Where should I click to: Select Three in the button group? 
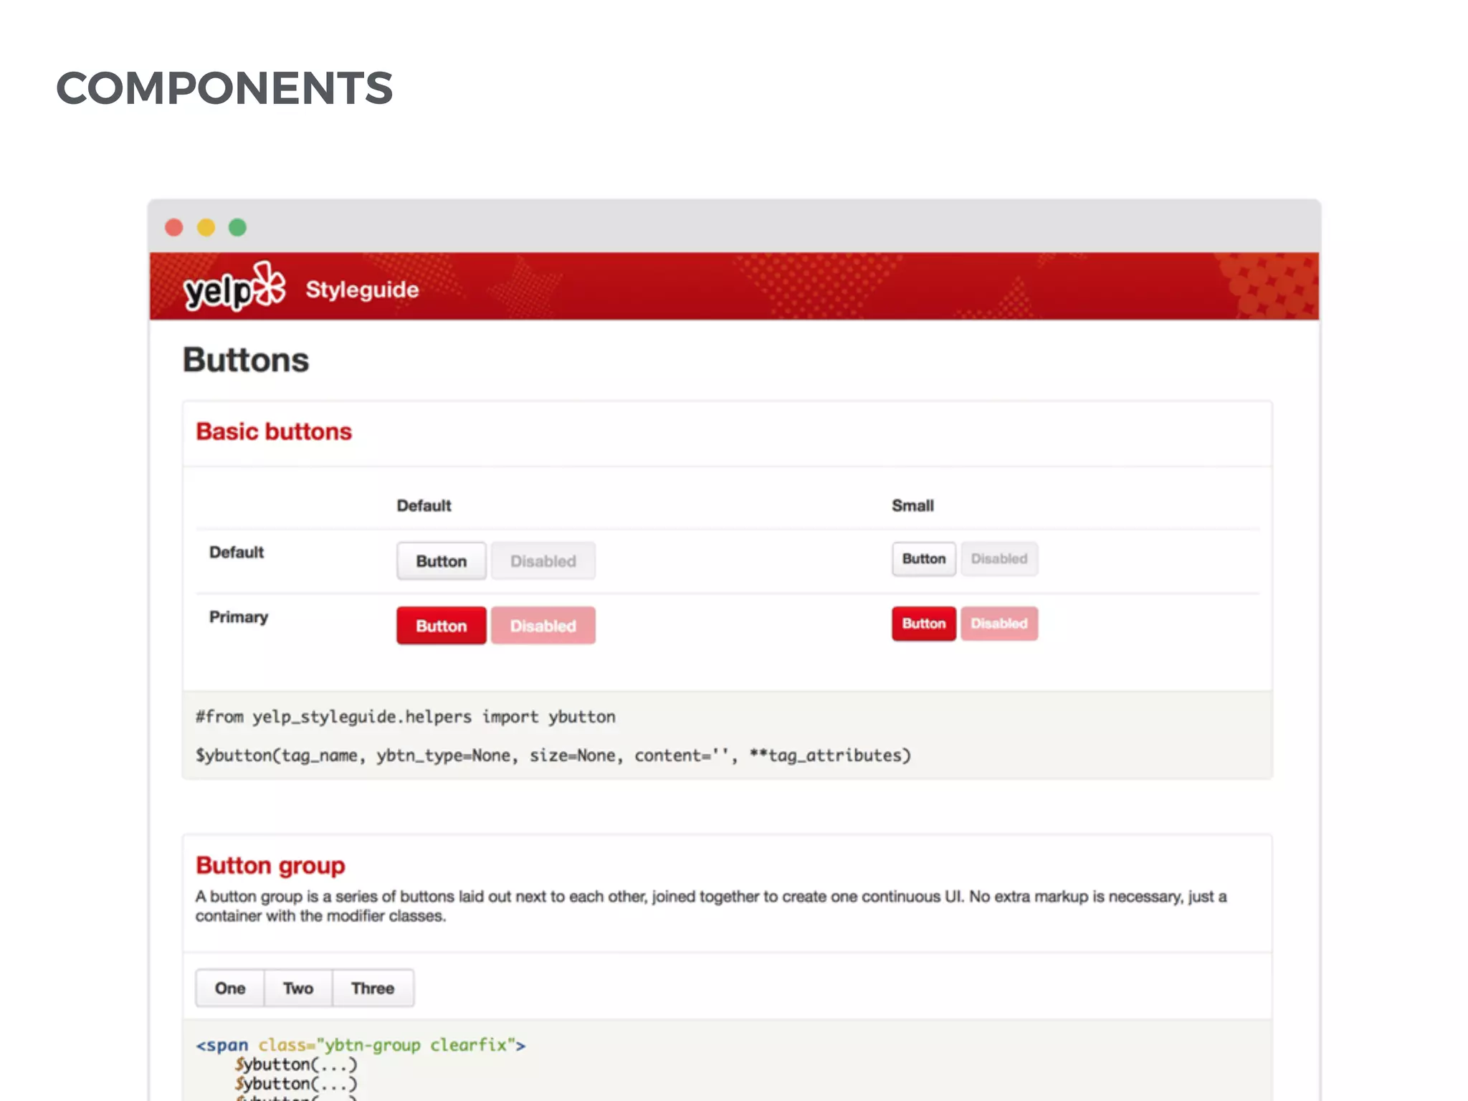[373, 988]
